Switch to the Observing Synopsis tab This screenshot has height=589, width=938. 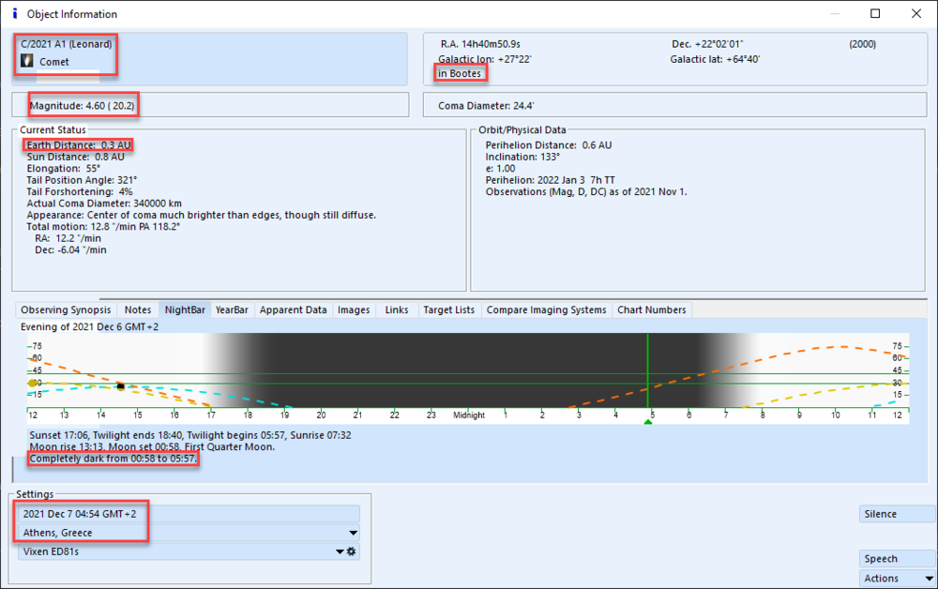pyautogui.click(x=66, y=310)
